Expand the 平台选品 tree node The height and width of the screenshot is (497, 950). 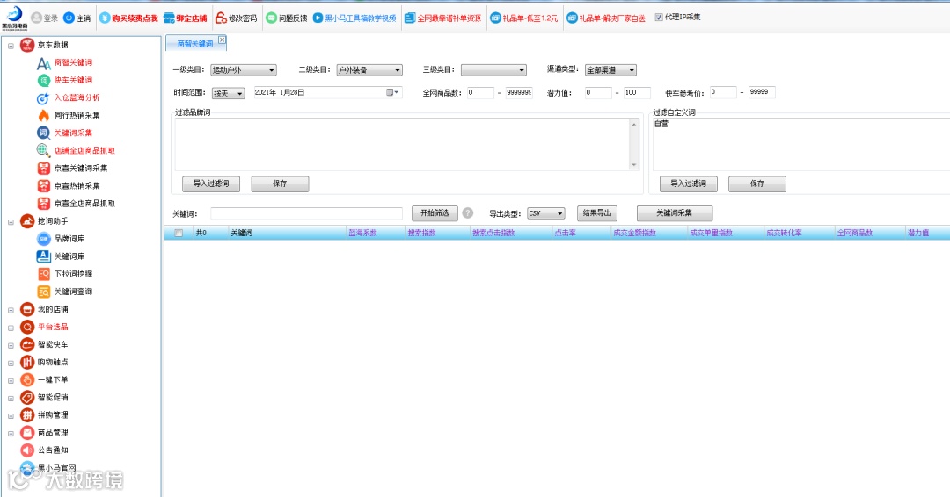point(11,328)
